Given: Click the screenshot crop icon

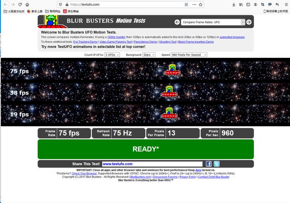Looking at the screenshot, I should click(x=263, y=5).
